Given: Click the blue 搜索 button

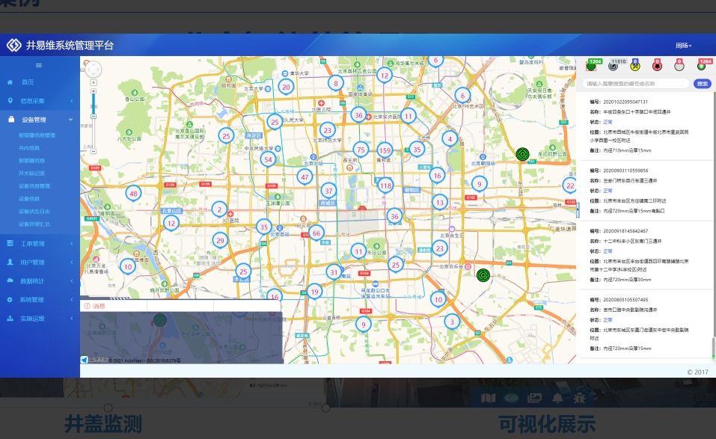Looking at the screenshot, I should point(703,84).
